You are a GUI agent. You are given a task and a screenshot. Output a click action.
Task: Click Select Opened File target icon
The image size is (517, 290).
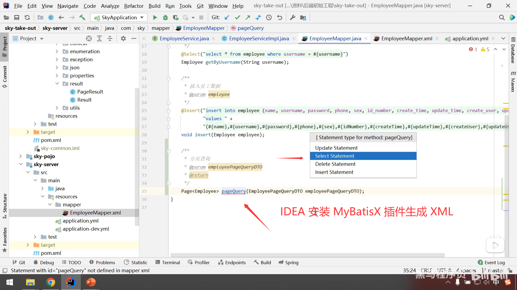pyautogui.click(x=89, y=38)
